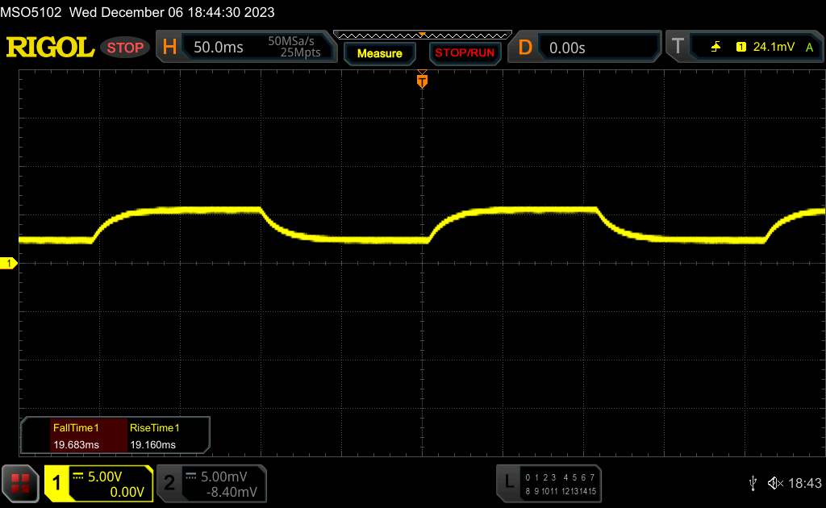
Task: Click channel 1 5.00V scale value
Action: [x=105, y=477]
